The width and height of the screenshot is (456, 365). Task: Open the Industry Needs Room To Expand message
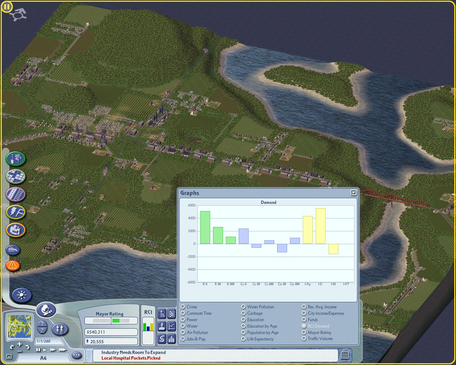tap(134, 353)
